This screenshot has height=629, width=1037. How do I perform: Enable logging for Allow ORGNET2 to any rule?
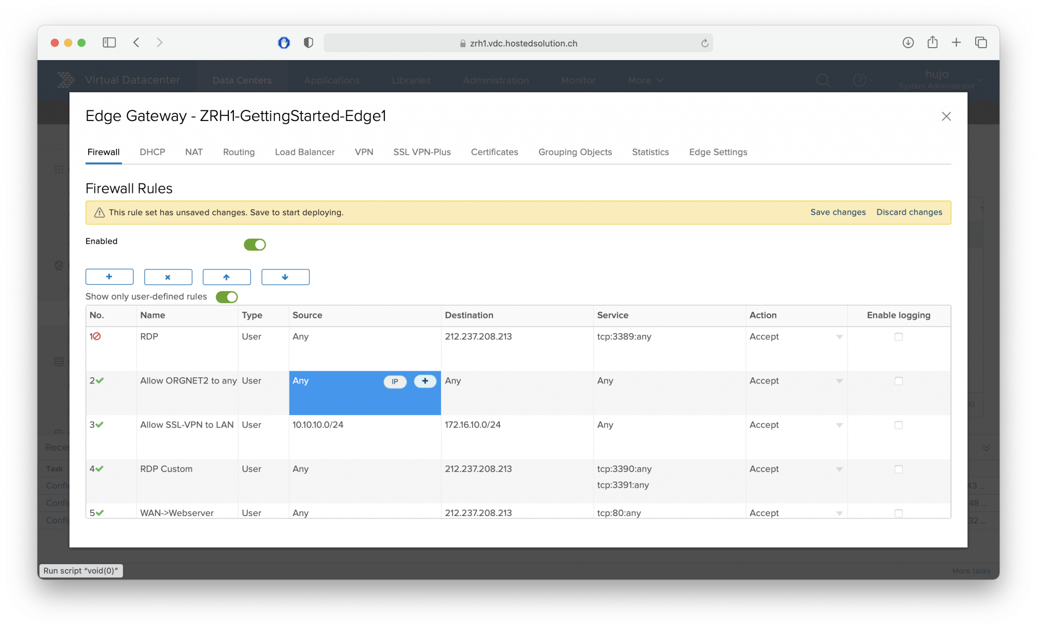(899, 381)
